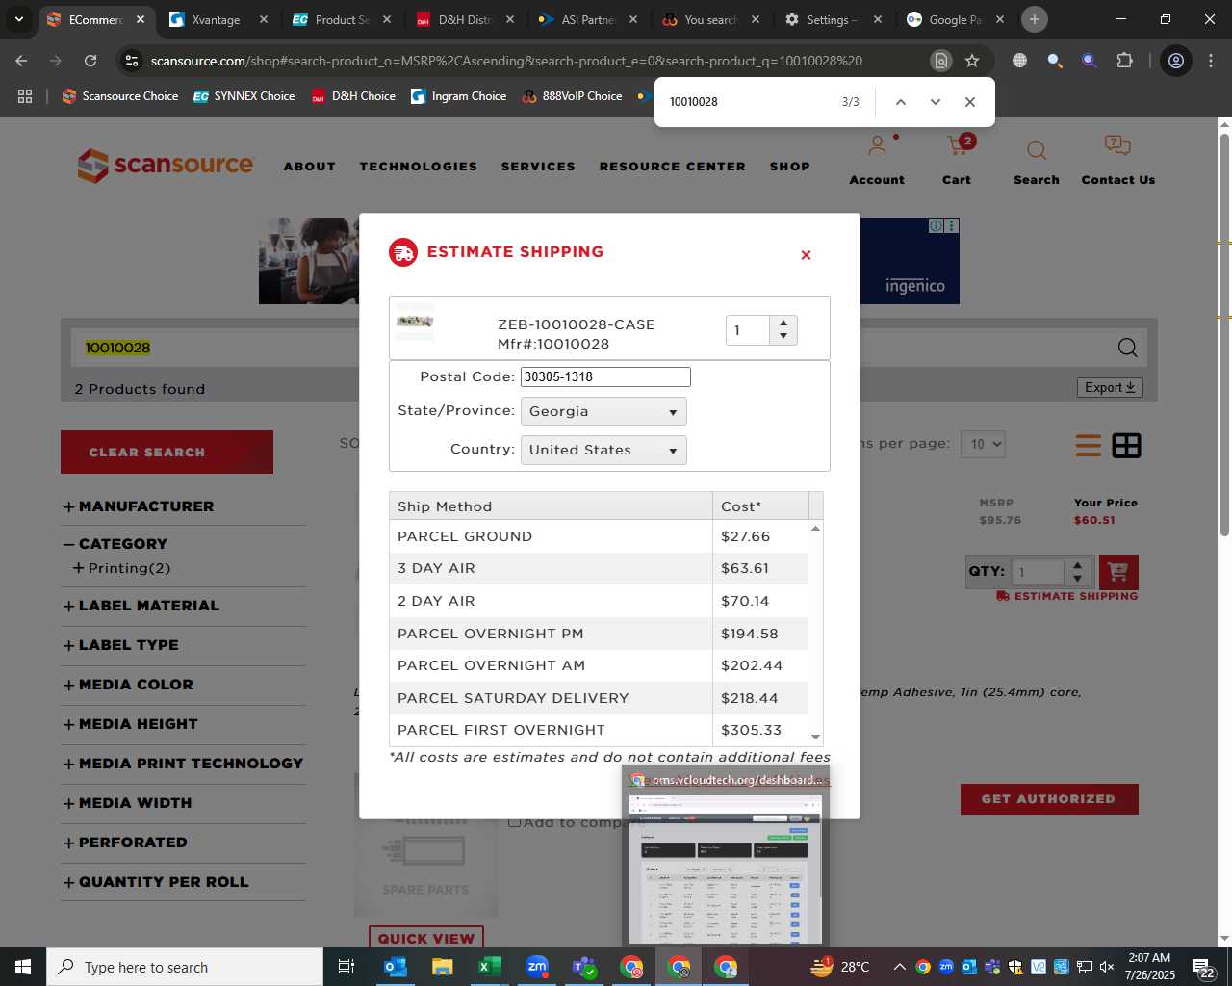Open the SERVICES menu
This screenshot has height=986, width=1232.
click(538, 167)
